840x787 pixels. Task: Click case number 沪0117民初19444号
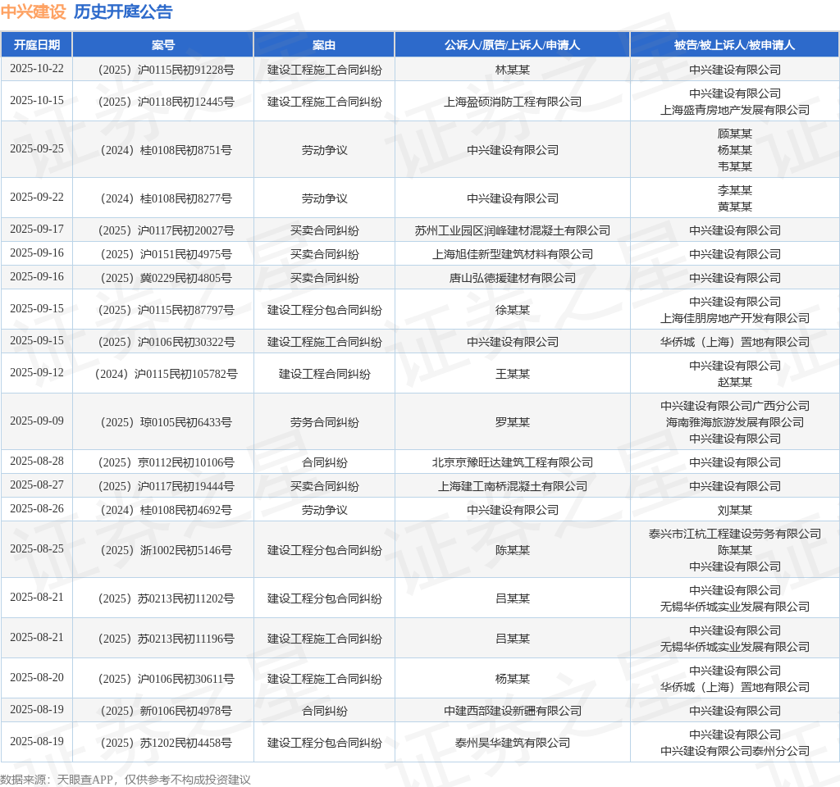click(x=185, y=487)
